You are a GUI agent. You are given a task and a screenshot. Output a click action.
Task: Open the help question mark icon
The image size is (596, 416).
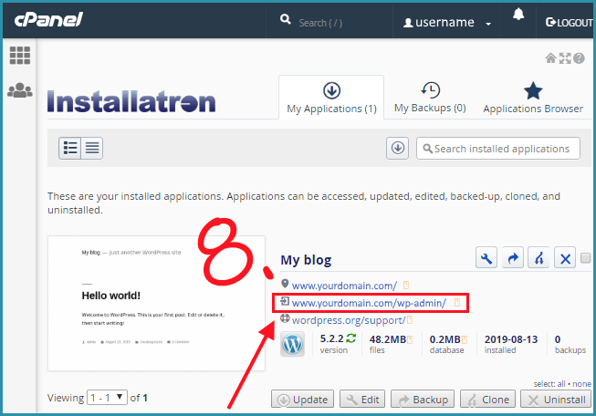[579, 58]
